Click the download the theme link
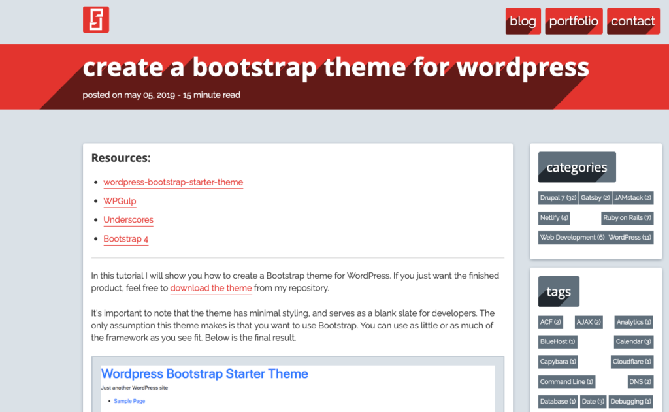The image size is (669, 412). tap(211, 288)
